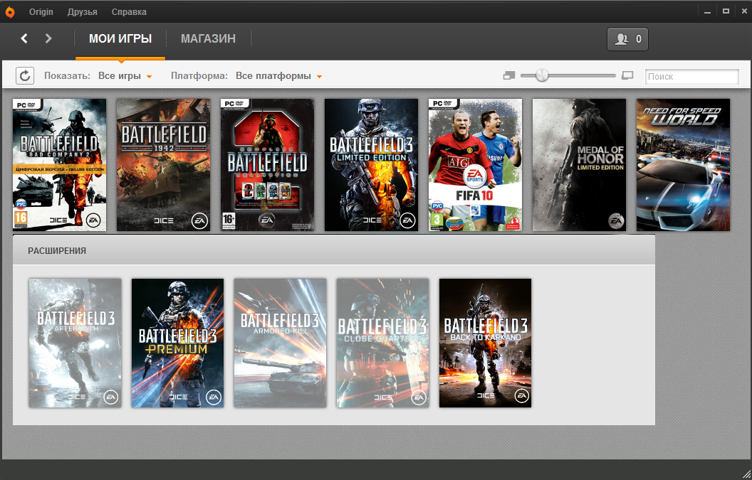Viewport: 752px width, 480px height.
Task: Open Battlefield 3 Premium expansion
Action: 177,343
